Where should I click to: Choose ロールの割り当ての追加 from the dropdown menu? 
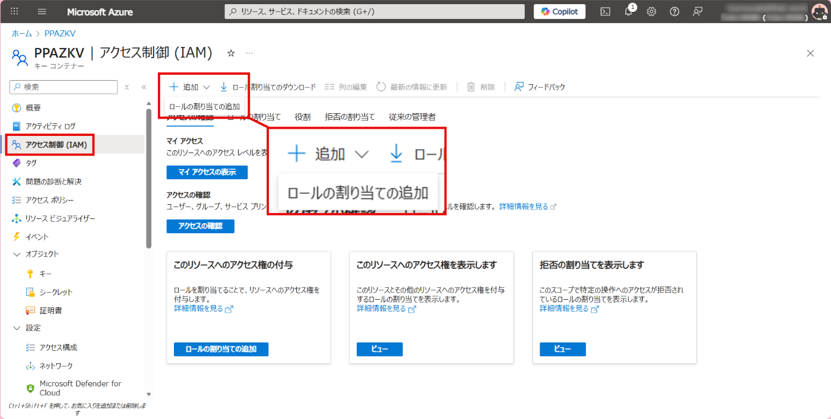coord(204,107)
